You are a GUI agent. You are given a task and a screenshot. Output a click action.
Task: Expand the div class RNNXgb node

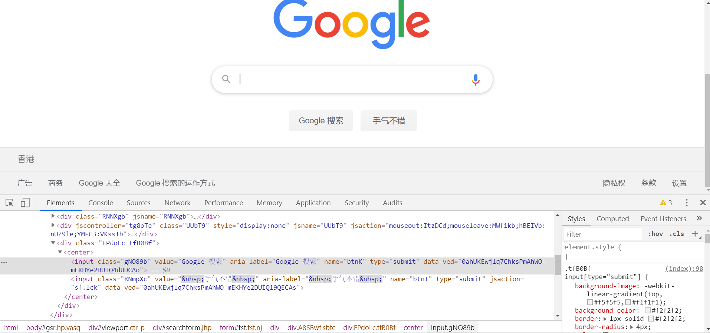click(x=53, y=216)
